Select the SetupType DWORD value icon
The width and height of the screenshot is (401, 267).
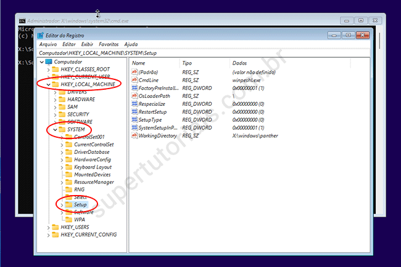click(134, 120)
